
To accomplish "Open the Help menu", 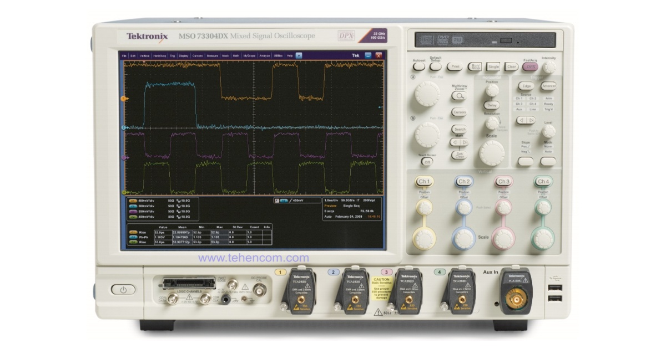I will [290, 56].
